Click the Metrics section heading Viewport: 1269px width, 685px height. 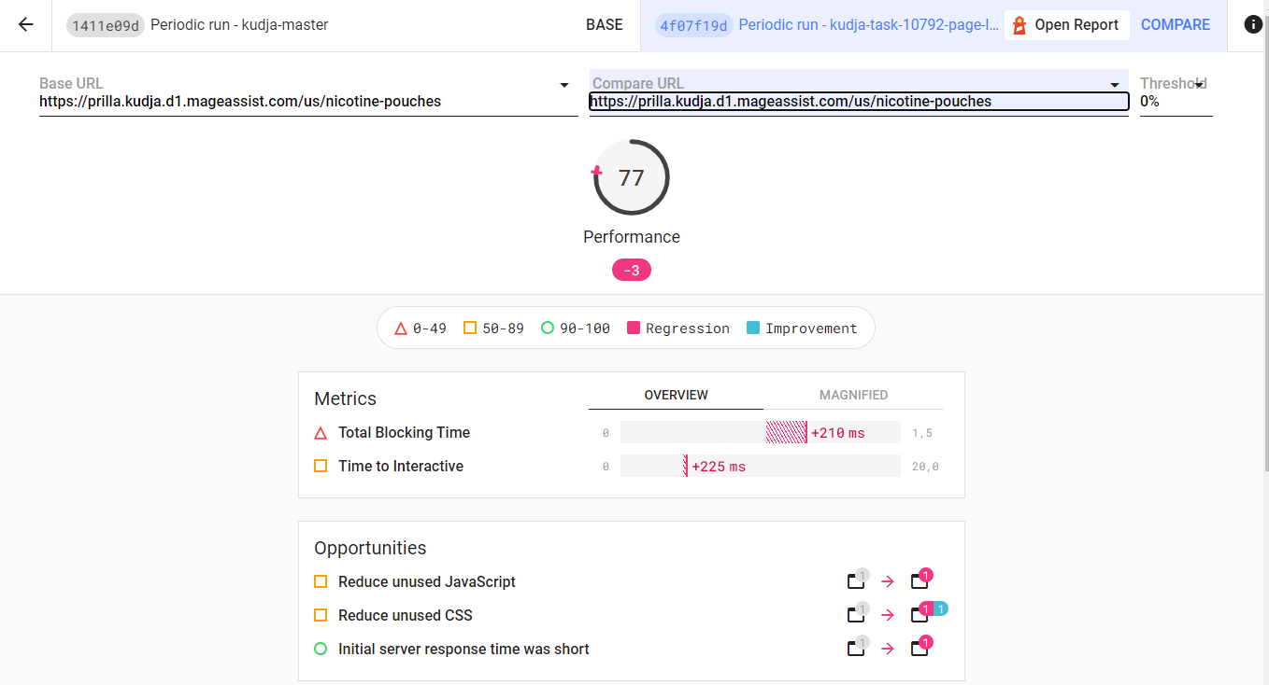coord(345,398)
